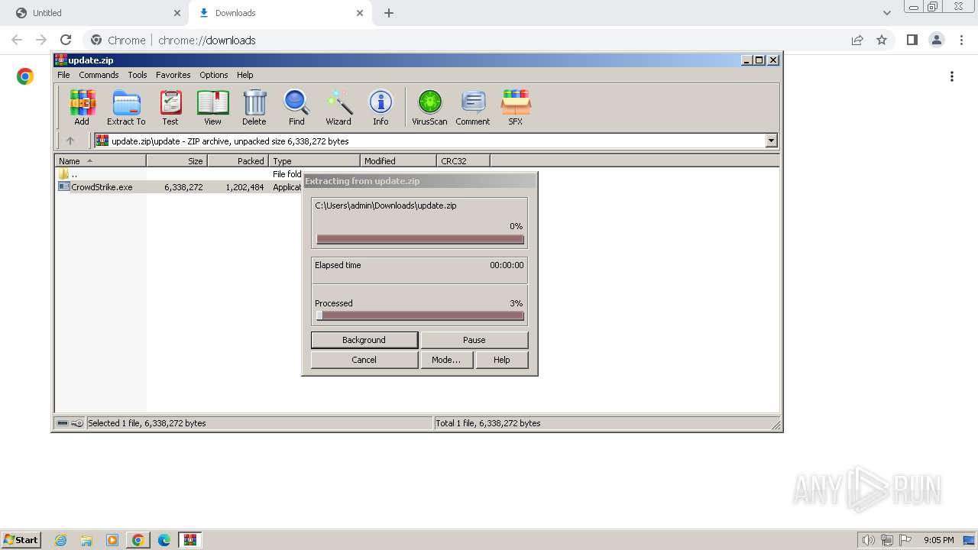
Task: Open the Tools menu
Action: pos(138,75)
